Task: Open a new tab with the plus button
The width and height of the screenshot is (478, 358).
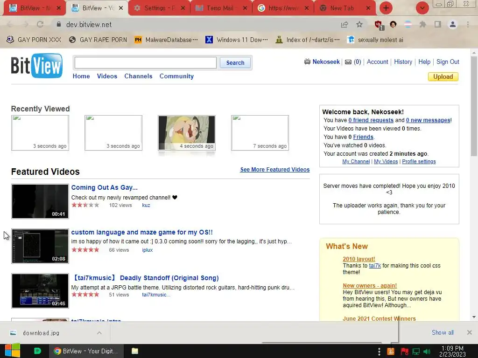Action: pyautogui.click(x=386, y=8)
